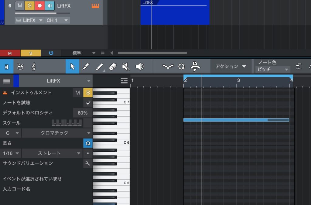Select the Paint pencil tool

pos(86,67)
